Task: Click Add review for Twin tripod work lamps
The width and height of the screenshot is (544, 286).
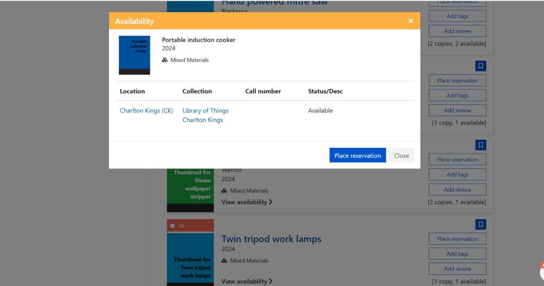Action: coord(457,269)
